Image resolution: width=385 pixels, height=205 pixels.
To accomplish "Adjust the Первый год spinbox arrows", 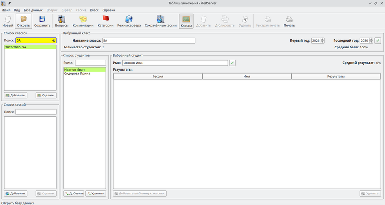I will pos(322,41).
